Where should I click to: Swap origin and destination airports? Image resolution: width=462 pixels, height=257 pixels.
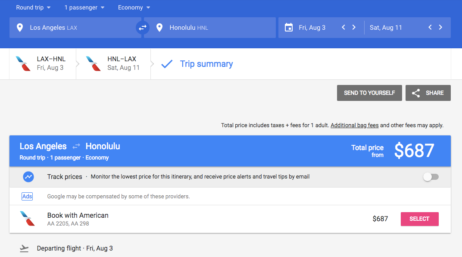pyautogui.click(x=143, y=28)
